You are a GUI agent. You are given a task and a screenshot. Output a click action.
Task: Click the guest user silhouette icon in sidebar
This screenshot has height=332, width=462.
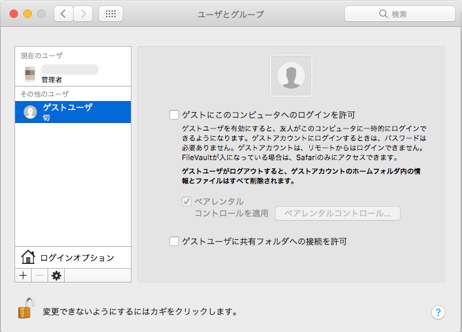click(x=30, y=112)
